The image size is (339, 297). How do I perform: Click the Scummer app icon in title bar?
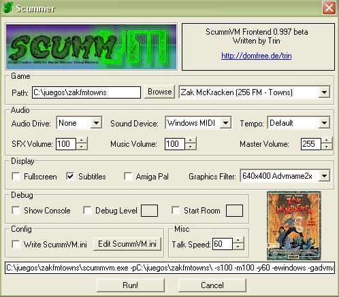pos(7,7)
